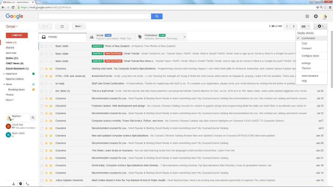Open David Ray's Hangouts chat

pyautogui.click(x=20, y=126)
